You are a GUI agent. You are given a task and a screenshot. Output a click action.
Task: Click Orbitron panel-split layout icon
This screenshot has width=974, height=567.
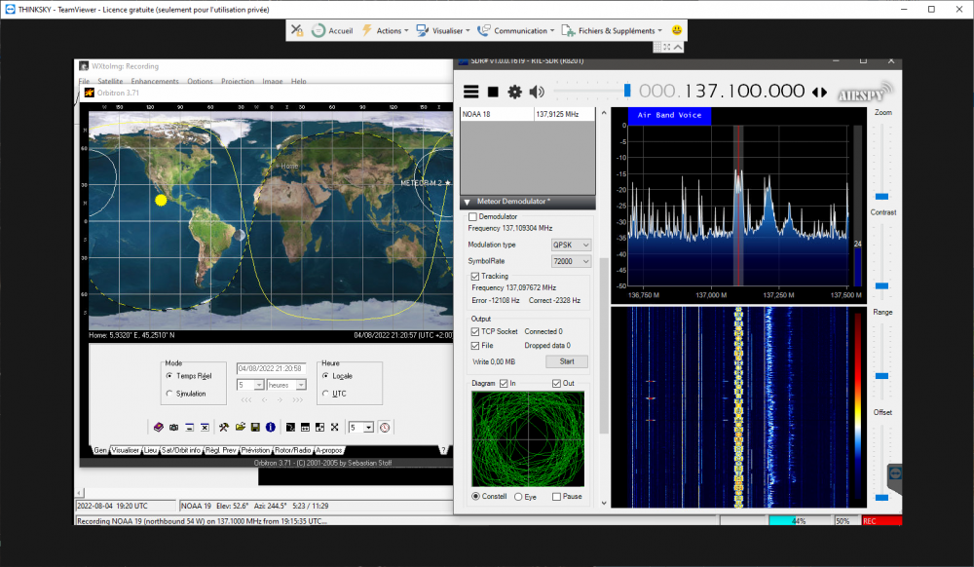coord(305,428)
